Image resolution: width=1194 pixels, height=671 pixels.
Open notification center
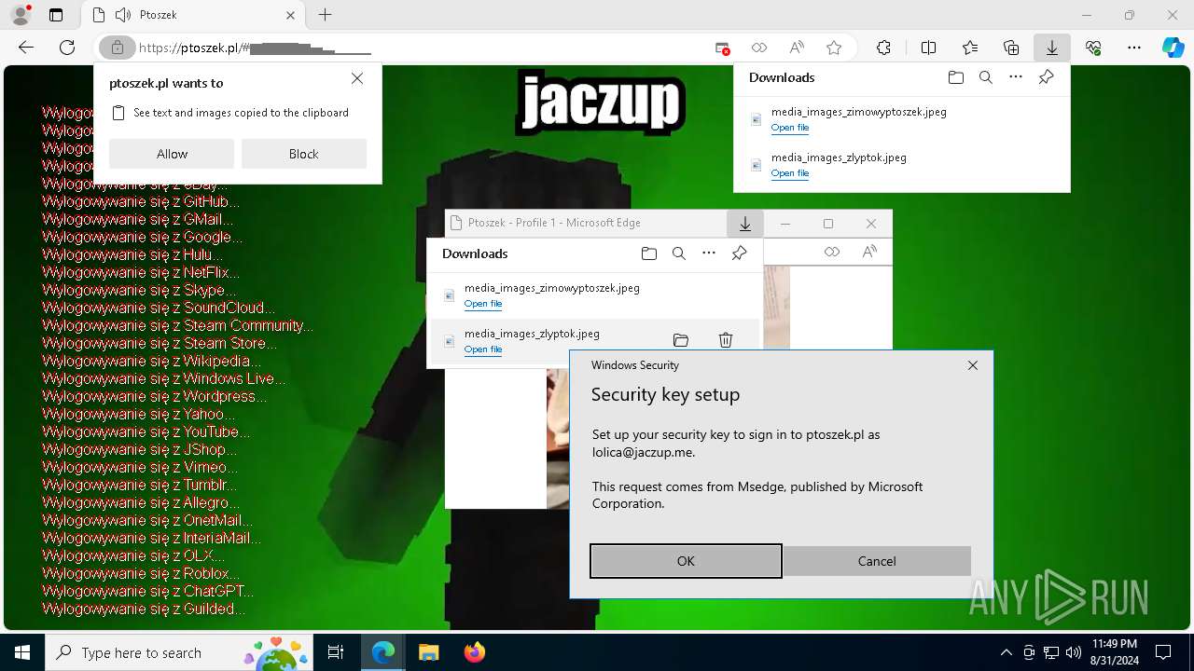1163,652
